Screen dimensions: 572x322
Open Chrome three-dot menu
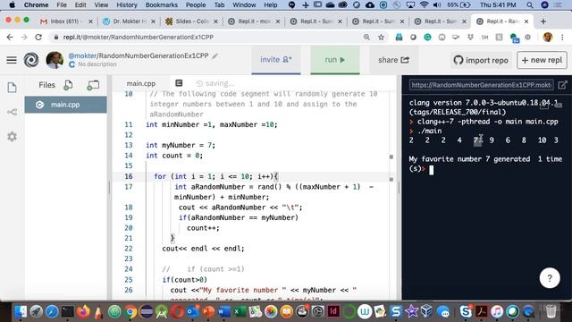[x=562, y=38]
